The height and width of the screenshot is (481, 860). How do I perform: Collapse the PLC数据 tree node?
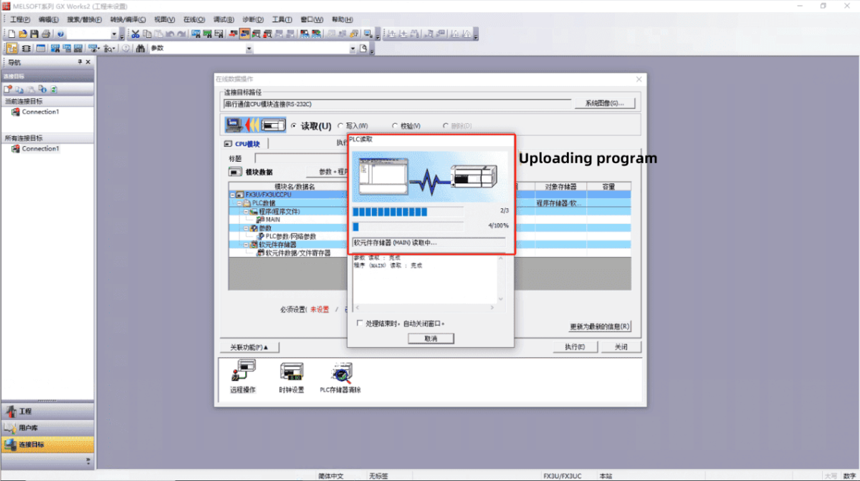coord(241,203)
